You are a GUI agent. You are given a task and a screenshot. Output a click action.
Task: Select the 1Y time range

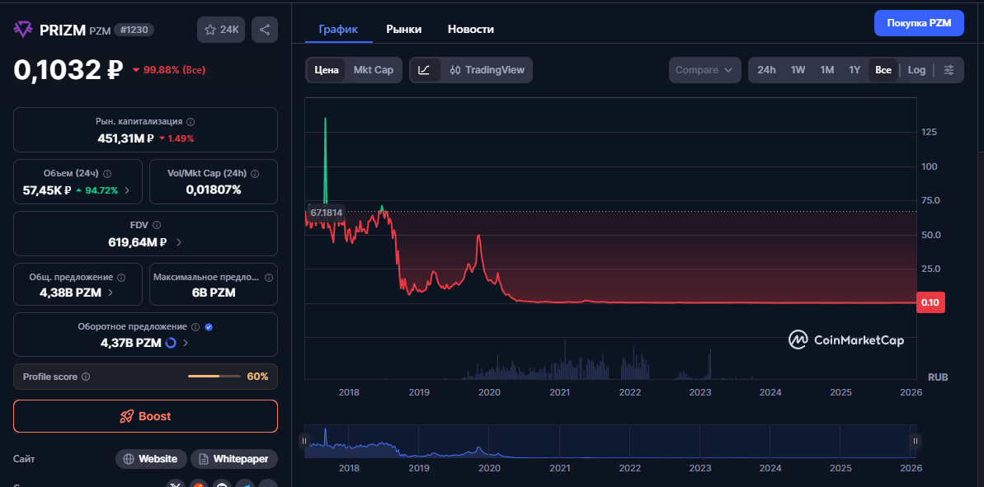[x=855, y=70]
